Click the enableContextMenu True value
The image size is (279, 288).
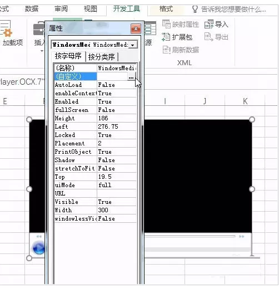click(x=117, y=93)
